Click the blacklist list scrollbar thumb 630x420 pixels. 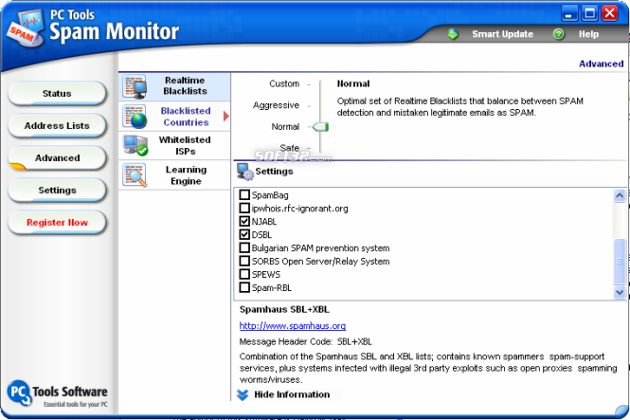(620, 262)
